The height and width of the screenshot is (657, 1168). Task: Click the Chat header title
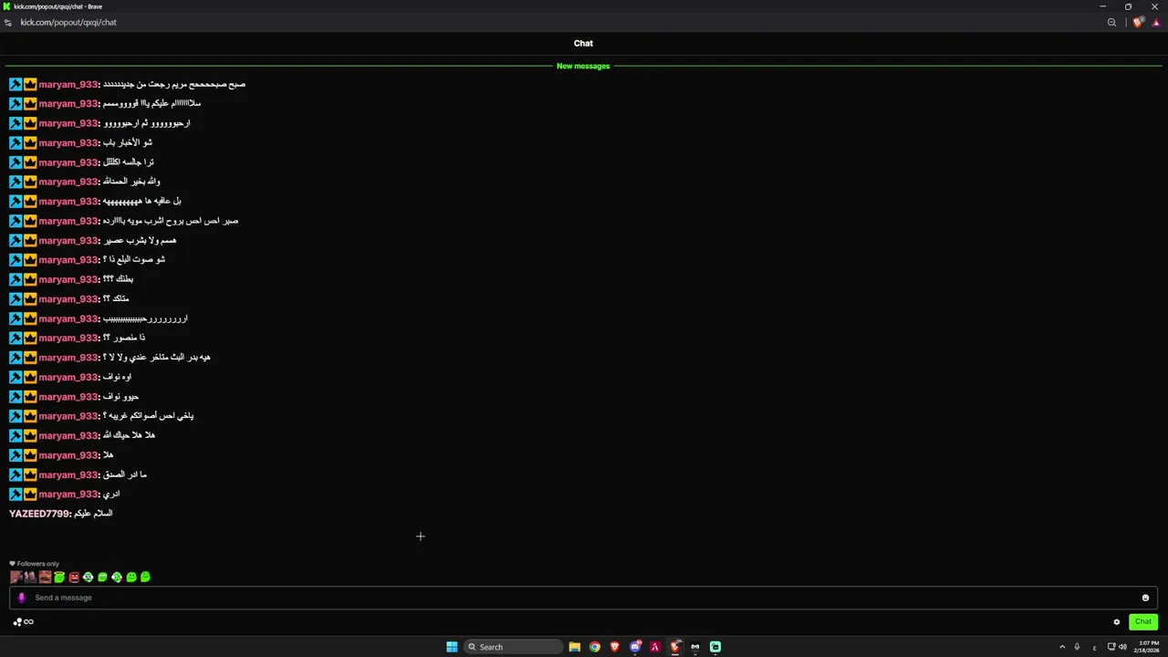(x=583, y=43)
